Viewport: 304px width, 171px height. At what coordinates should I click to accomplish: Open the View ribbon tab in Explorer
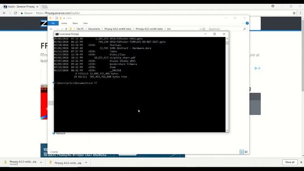tap(85, 23)
